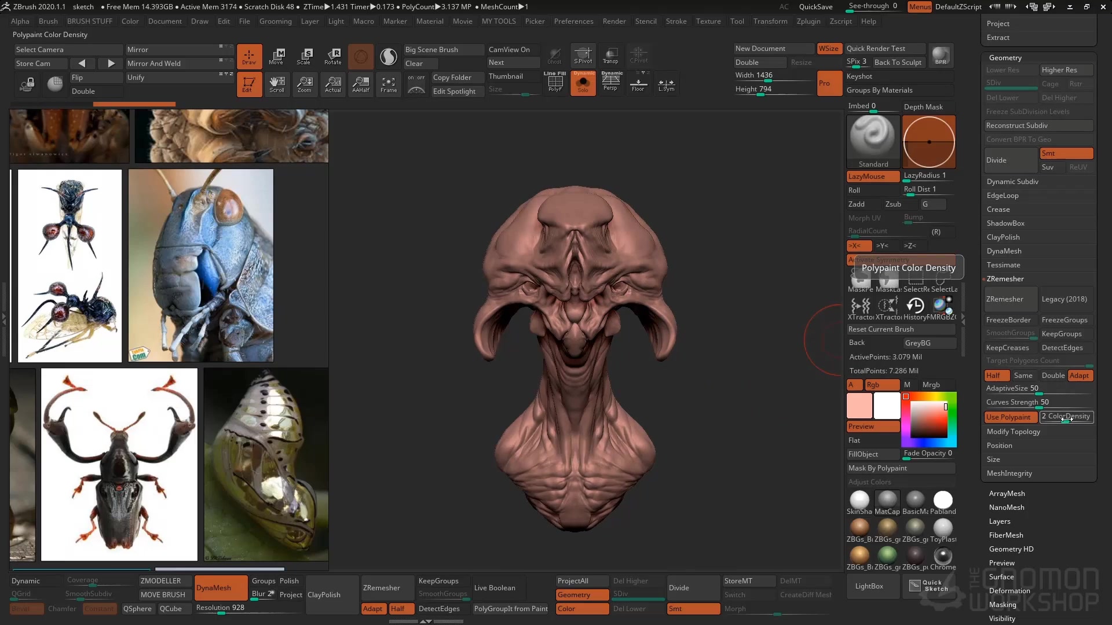1112x625 pixels.
Task: Click the main color swatch
Action: (x=859, y=406)
